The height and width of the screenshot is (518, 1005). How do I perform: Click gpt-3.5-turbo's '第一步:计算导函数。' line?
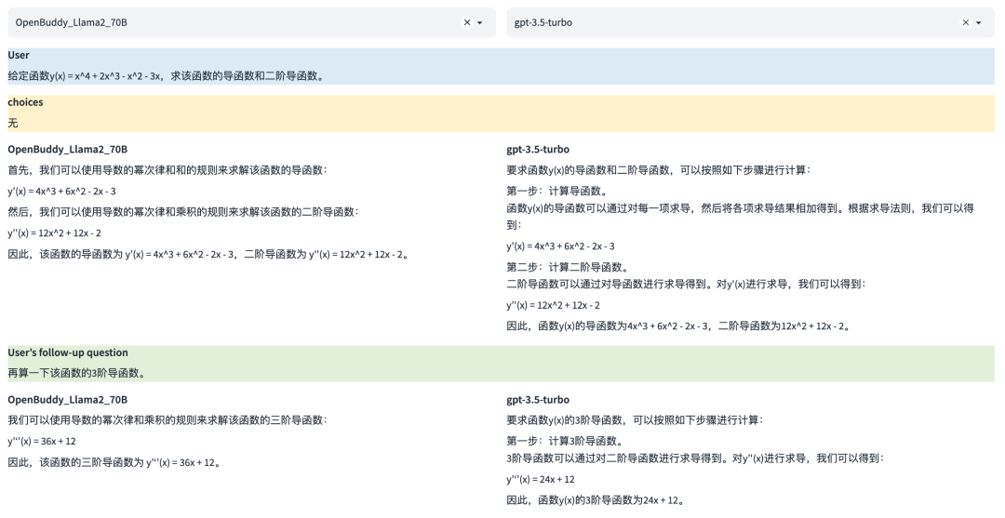tap(557, 191)
